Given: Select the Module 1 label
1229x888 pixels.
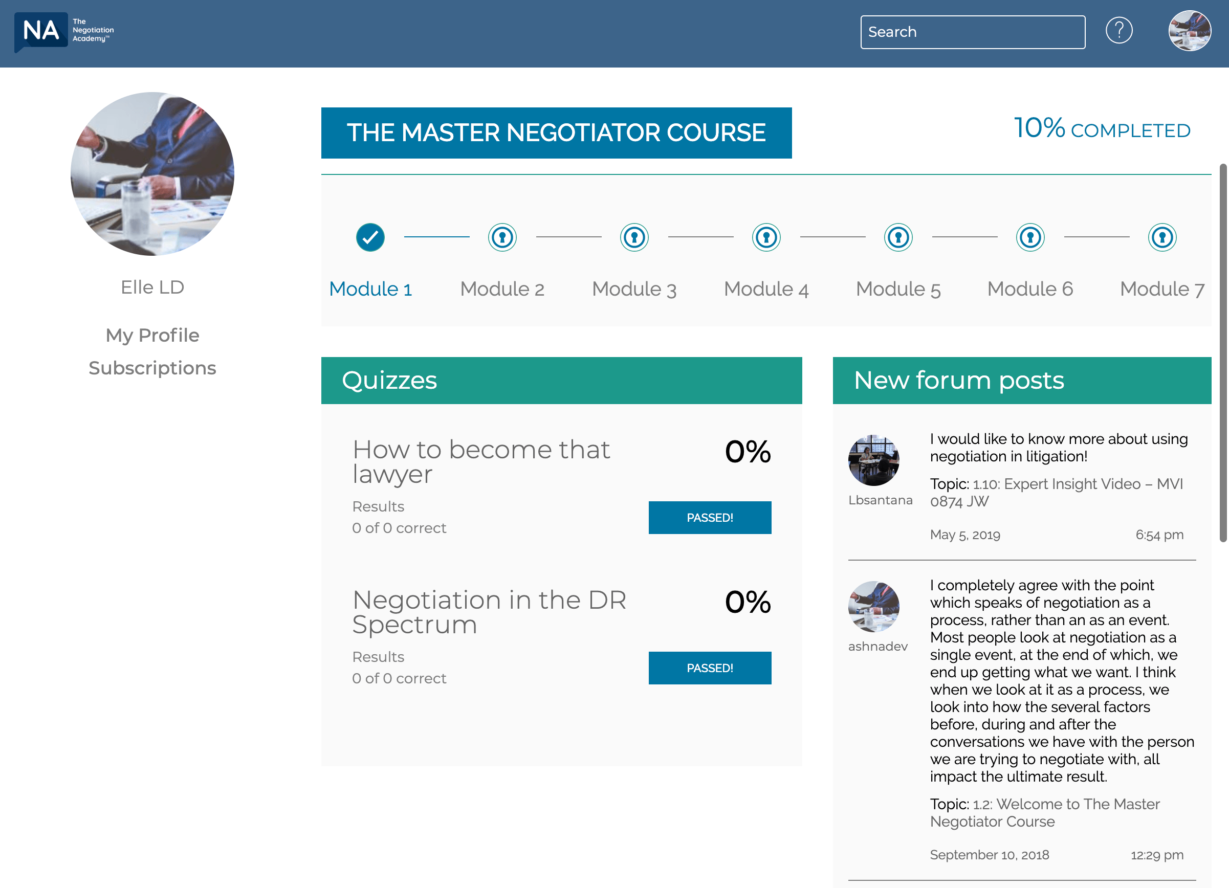Looking at the screenshot, I should pos(370,289).
